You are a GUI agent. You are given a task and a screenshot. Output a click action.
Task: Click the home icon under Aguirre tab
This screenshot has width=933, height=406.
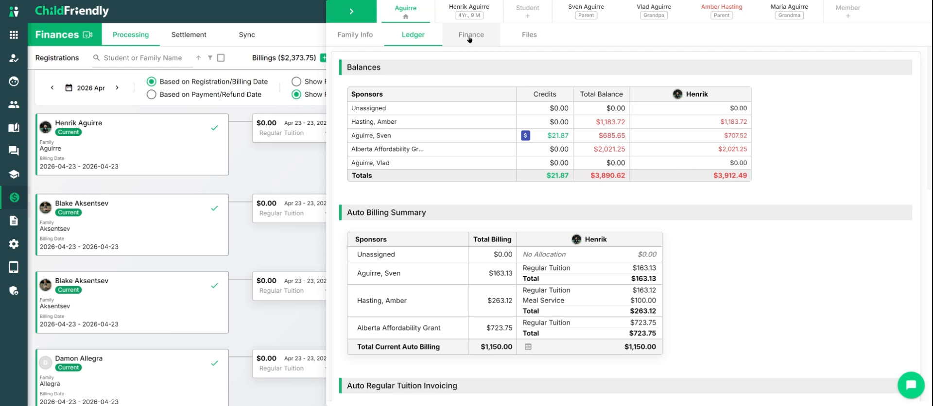[406, 17]
